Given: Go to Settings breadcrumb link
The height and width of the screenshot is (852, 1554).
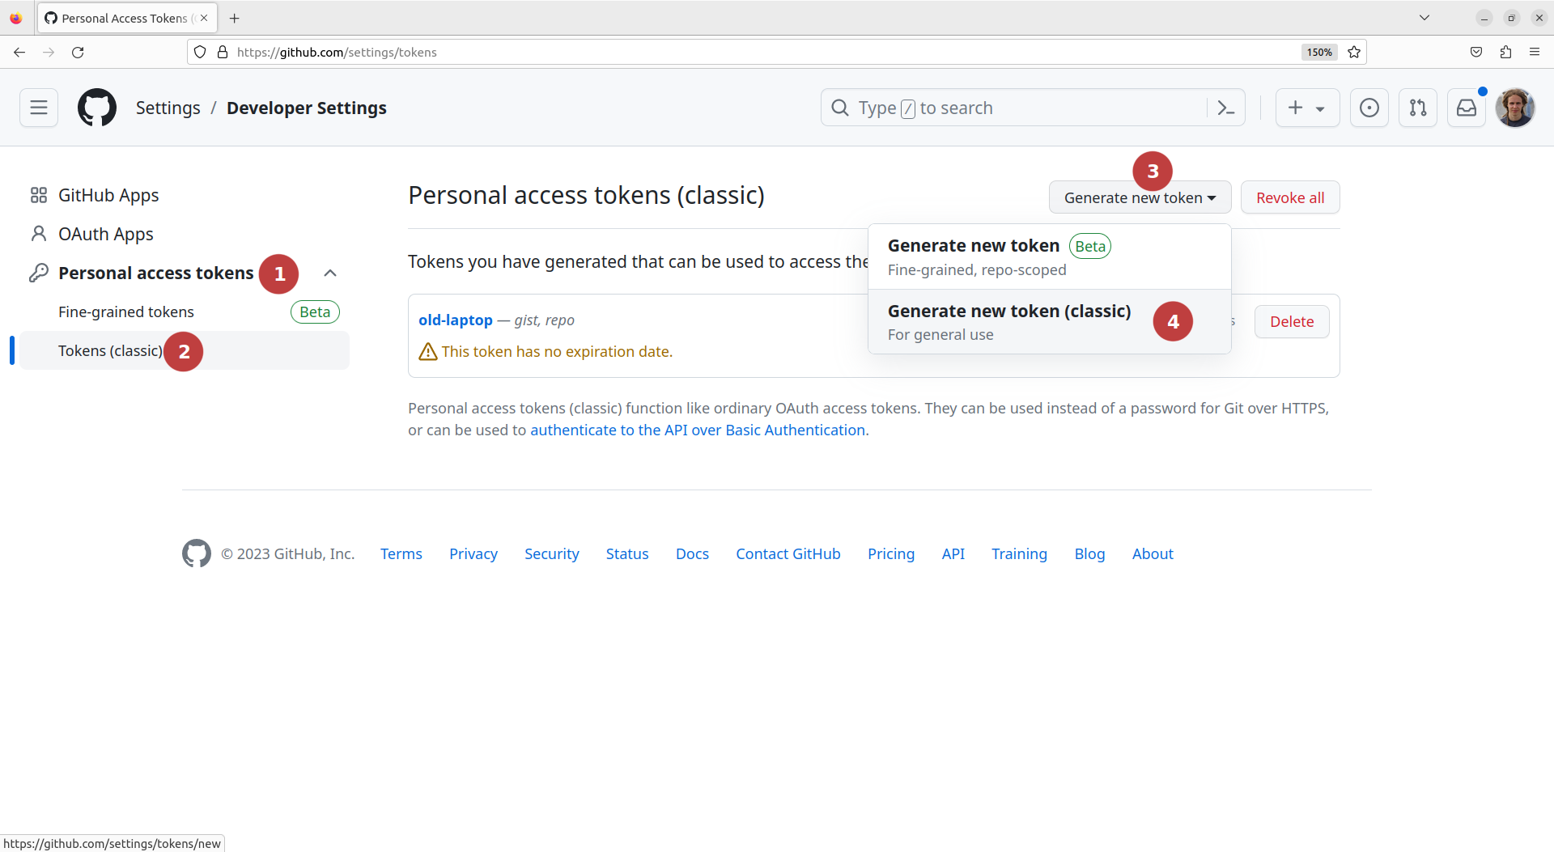Looking at the screenshot, I should [x=168, y=108].
